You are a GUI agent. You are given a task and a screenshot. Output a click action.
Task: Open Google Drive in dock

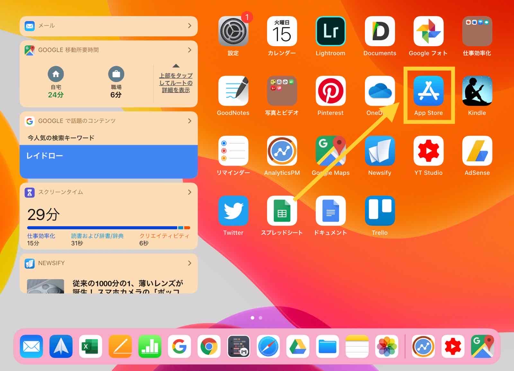coord(298,346)
